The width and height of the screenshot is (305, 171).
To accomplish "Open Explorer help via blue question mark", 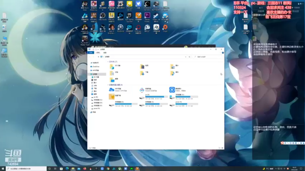I will tap(223, 53).
